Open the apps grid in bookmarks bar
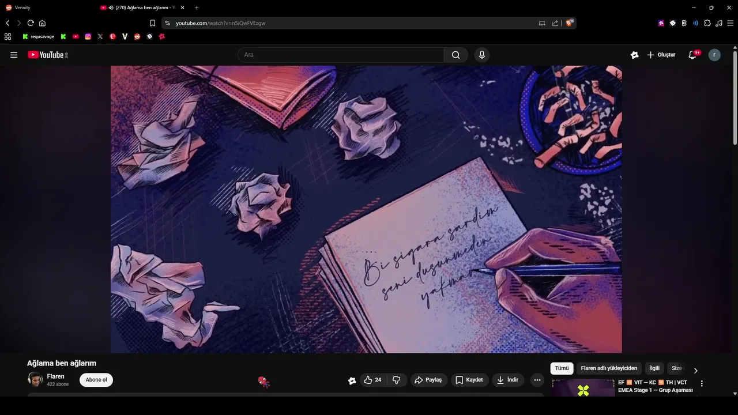The width and height of the screenshot is (738, 415). 7,36
